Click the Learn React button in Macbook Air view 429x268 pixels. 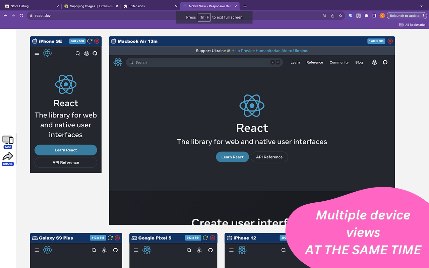click(x=232, y=157)
